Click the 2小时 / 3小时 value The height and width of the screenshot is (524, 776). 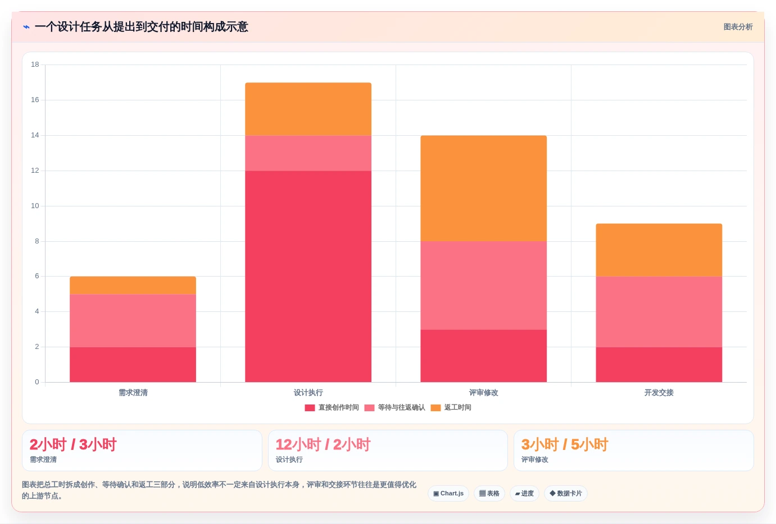73,445
